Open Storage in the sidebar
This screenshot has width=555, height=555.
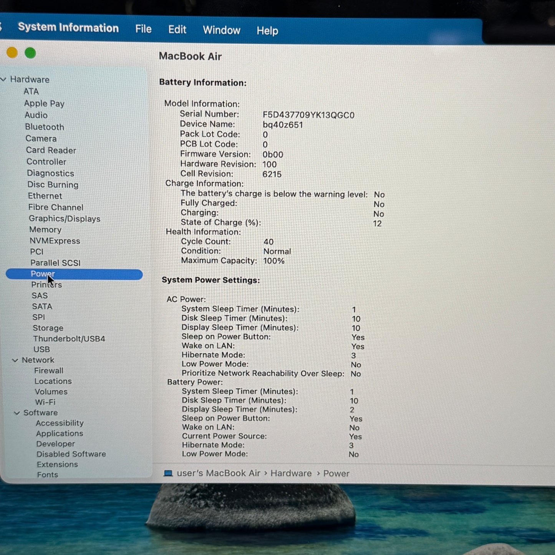tap(48, 328)
